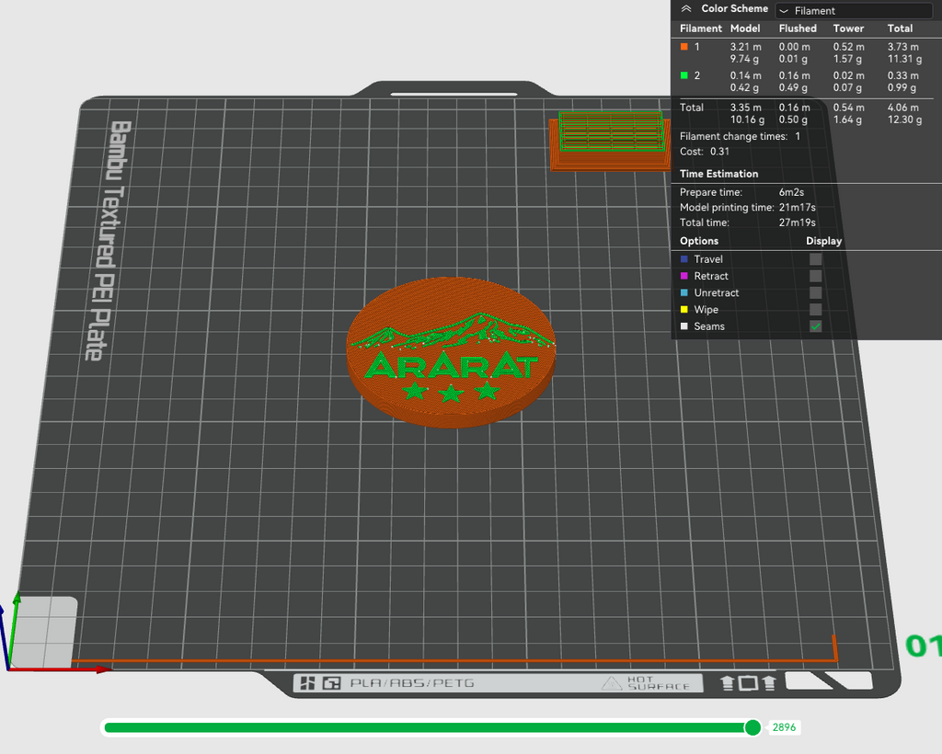The height and width of the screenshot is (754, 942).
Task: Collapse the Color Scheme panel chevron
Action: click(686, 9)
